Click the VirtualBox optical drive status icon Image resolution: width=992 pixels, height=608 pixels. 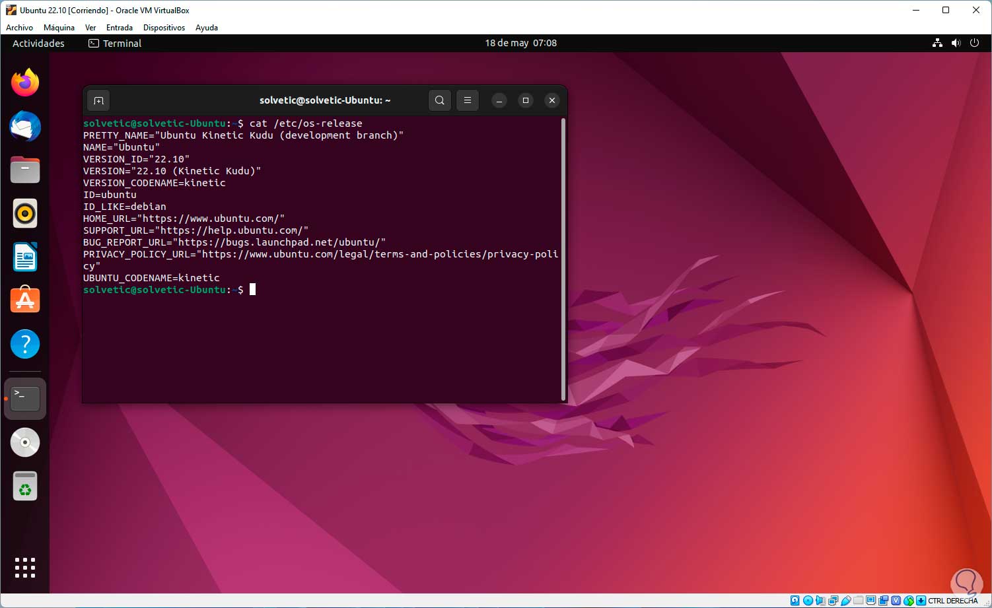pyautogui.click(x=808, y=601)
